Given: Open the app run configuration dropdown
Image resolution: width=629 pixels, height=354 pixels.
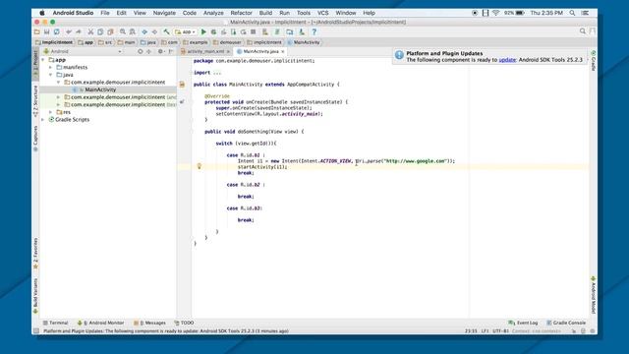Looking at the screenshot, I should (186, 31).
